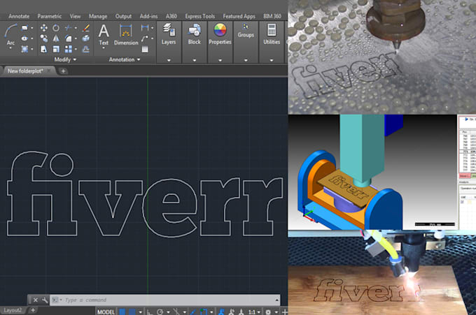476x315 pixels.
Task: Toggle annotation object visibility status icon
Action: [222, 312]
